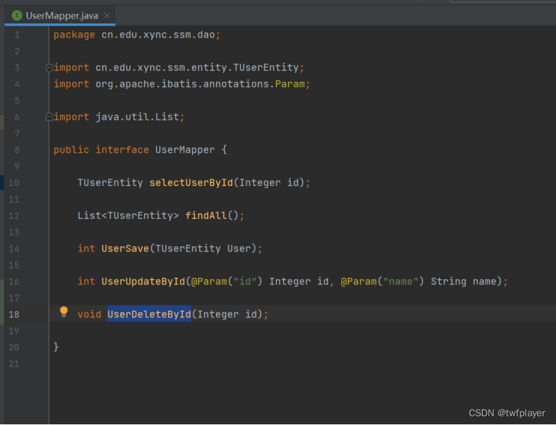
Task: Click line number 1 in the gutter
Action: 17,35
